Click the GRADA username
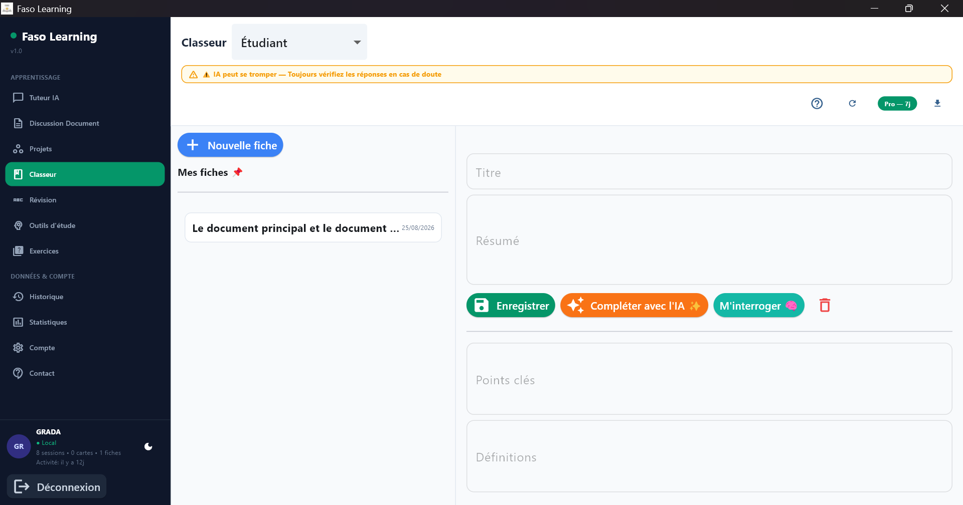 click(48, 432)
